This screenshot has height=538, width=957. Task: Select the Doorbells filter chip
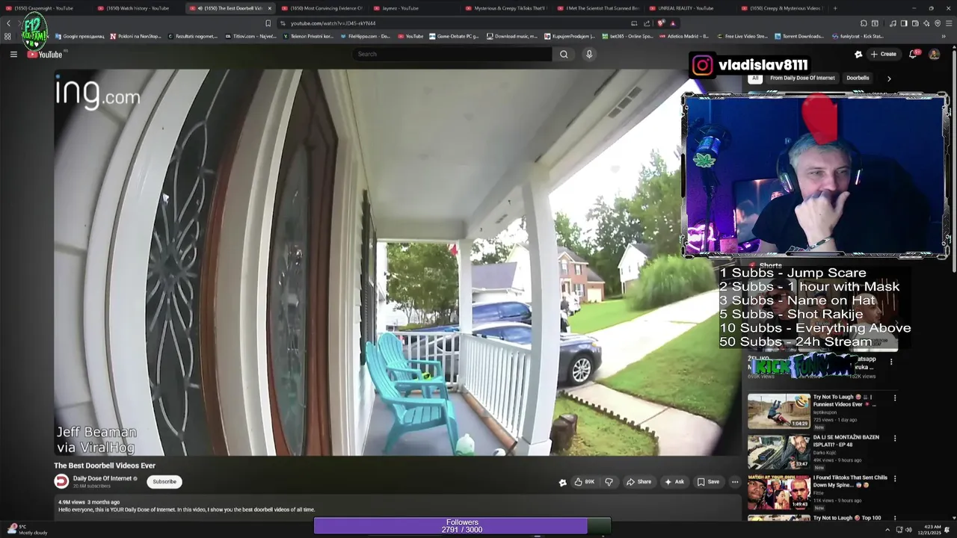[858, 78]
